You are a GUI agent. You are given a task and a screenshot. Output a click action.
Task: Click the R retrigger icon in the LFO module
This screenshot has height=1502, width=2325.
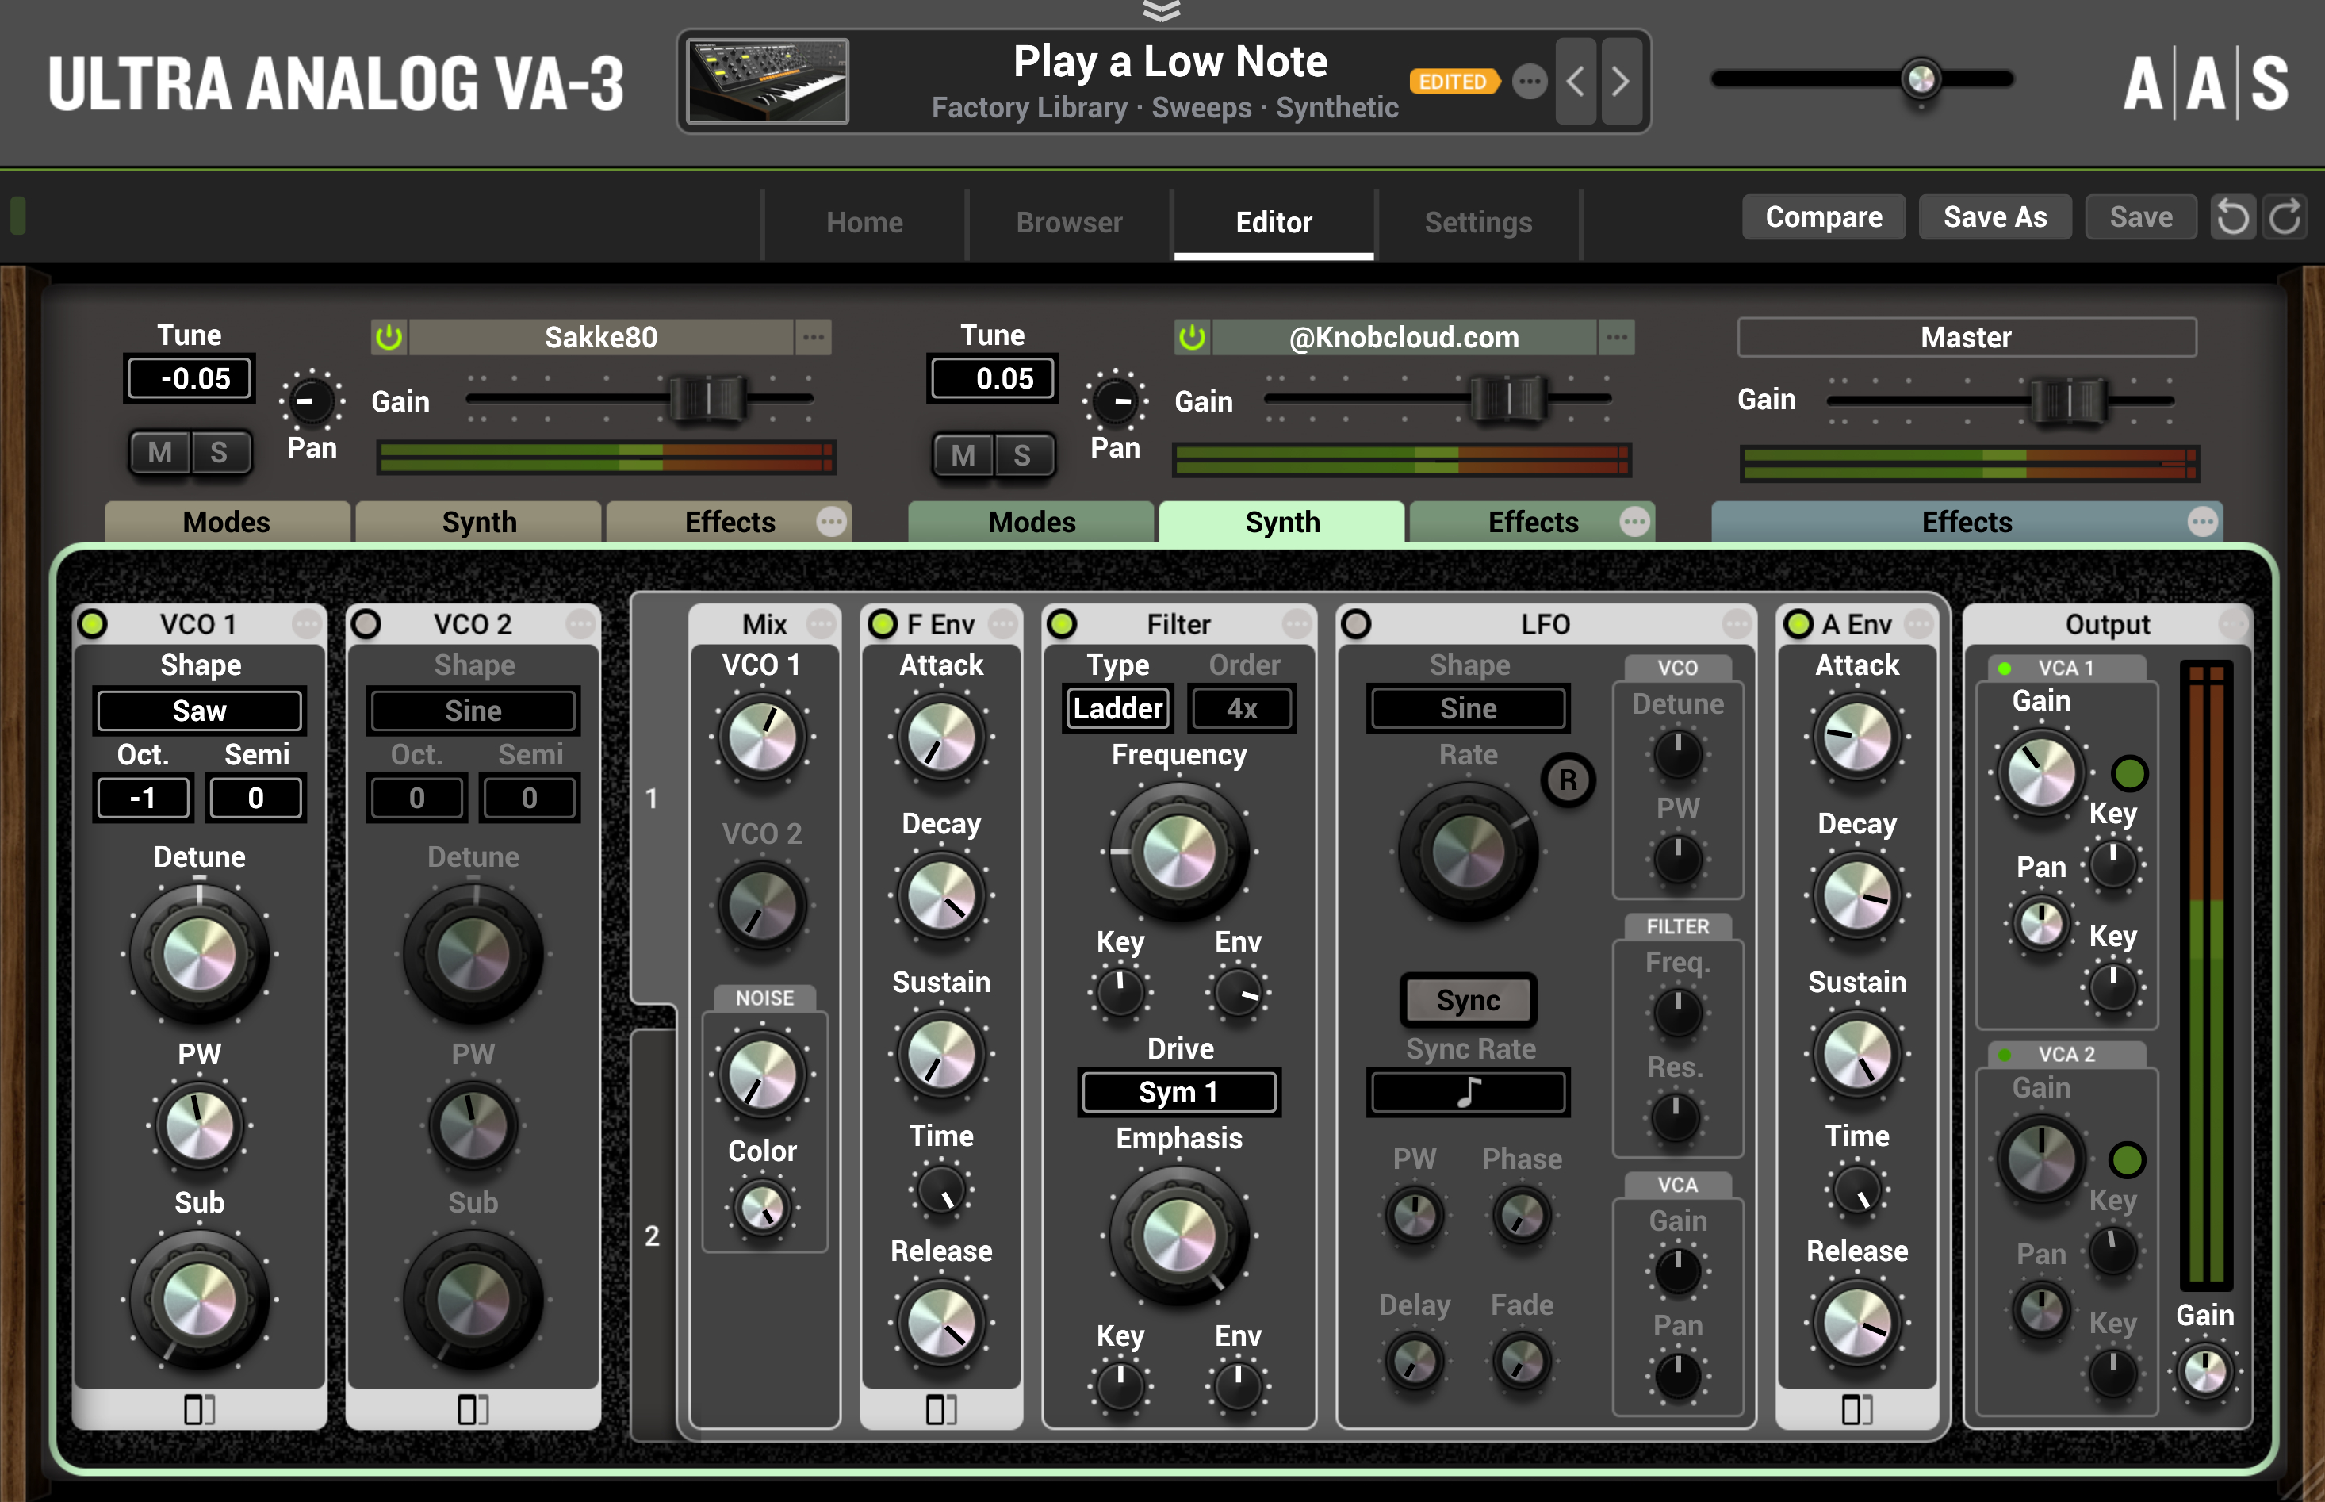pyautogui.click(x=1569, y=780)
